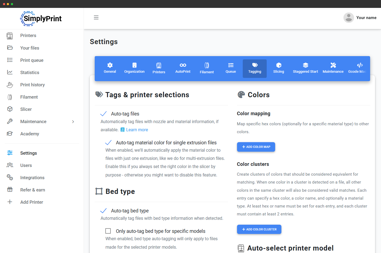Open Slicer from the sidebar
Viewport: 381px width, 253px height.
(x=26, y=109)
